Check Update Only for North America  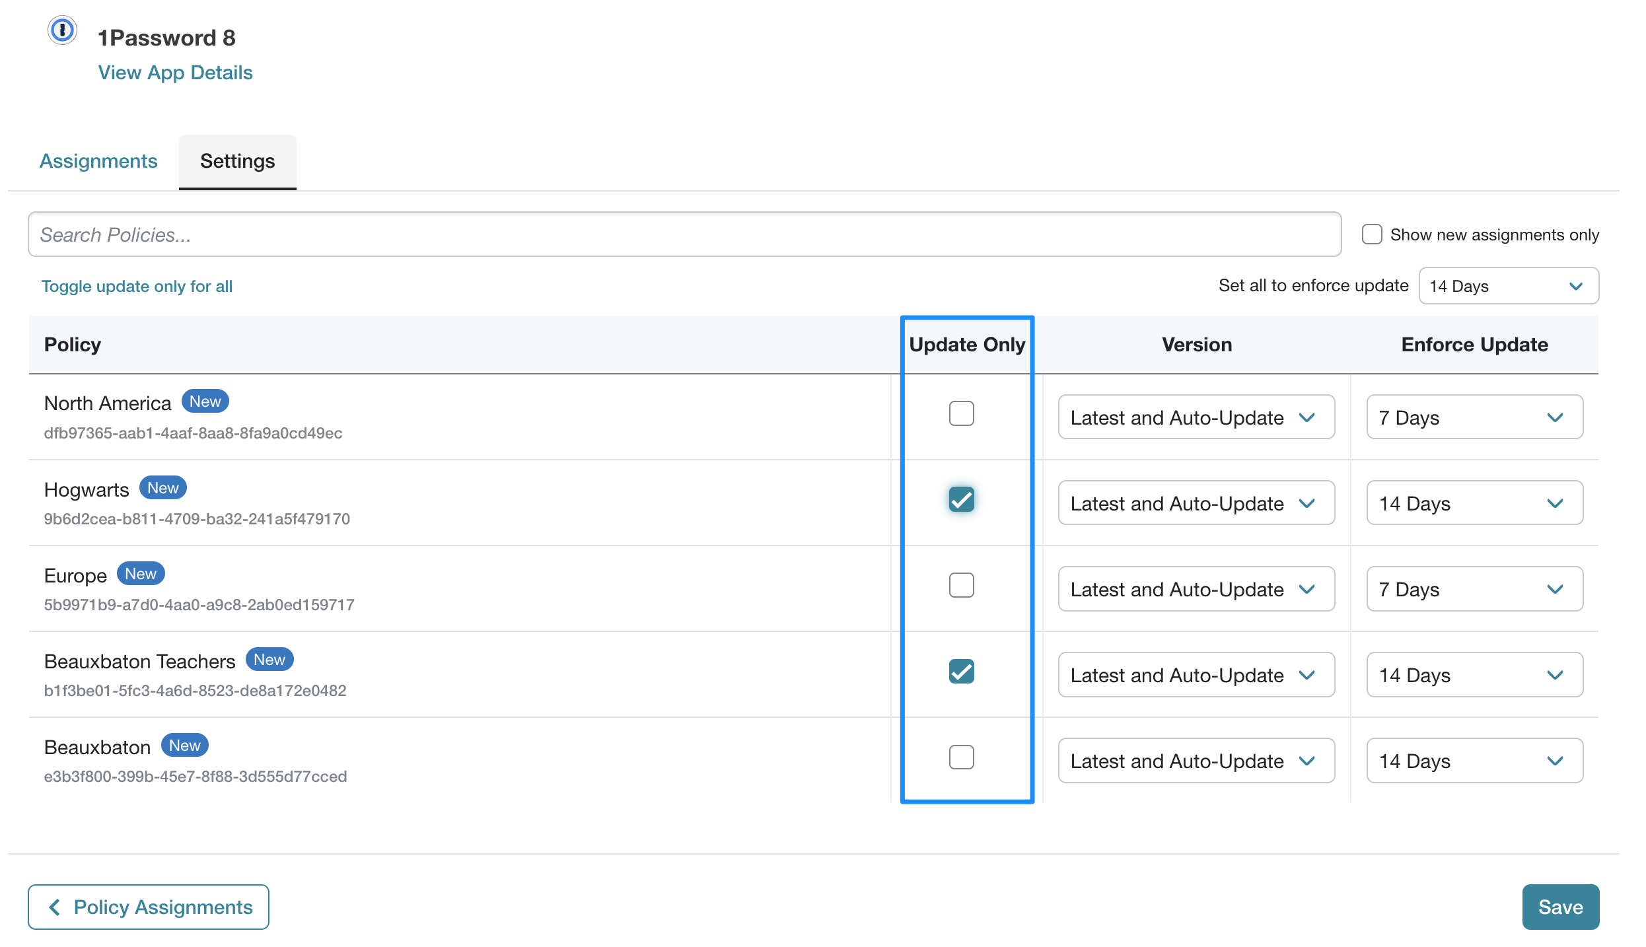point(961,414)
